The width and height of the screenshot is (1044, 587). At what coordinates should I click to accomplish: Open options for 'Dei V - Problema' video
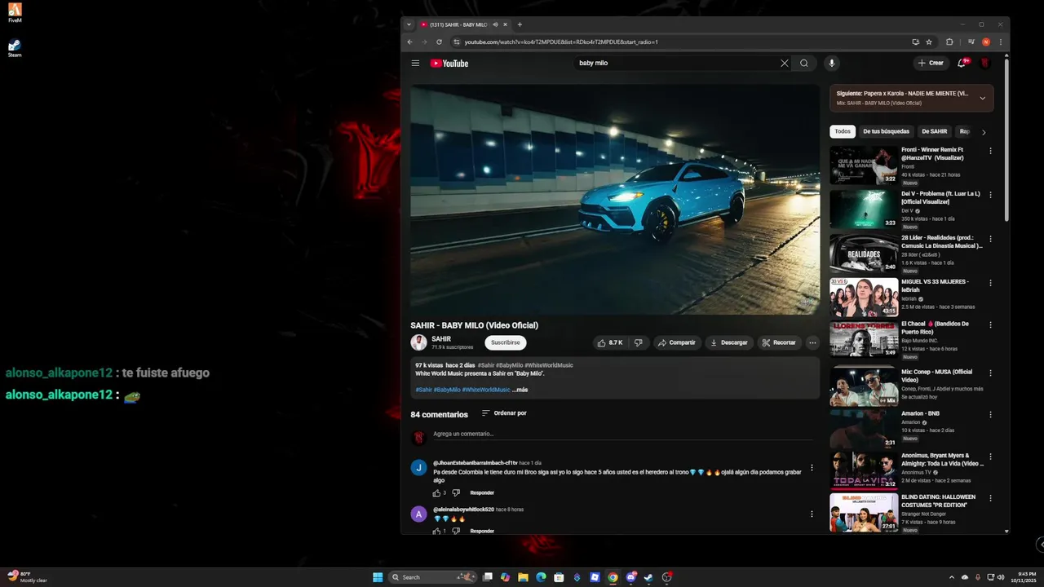point(991,195)
